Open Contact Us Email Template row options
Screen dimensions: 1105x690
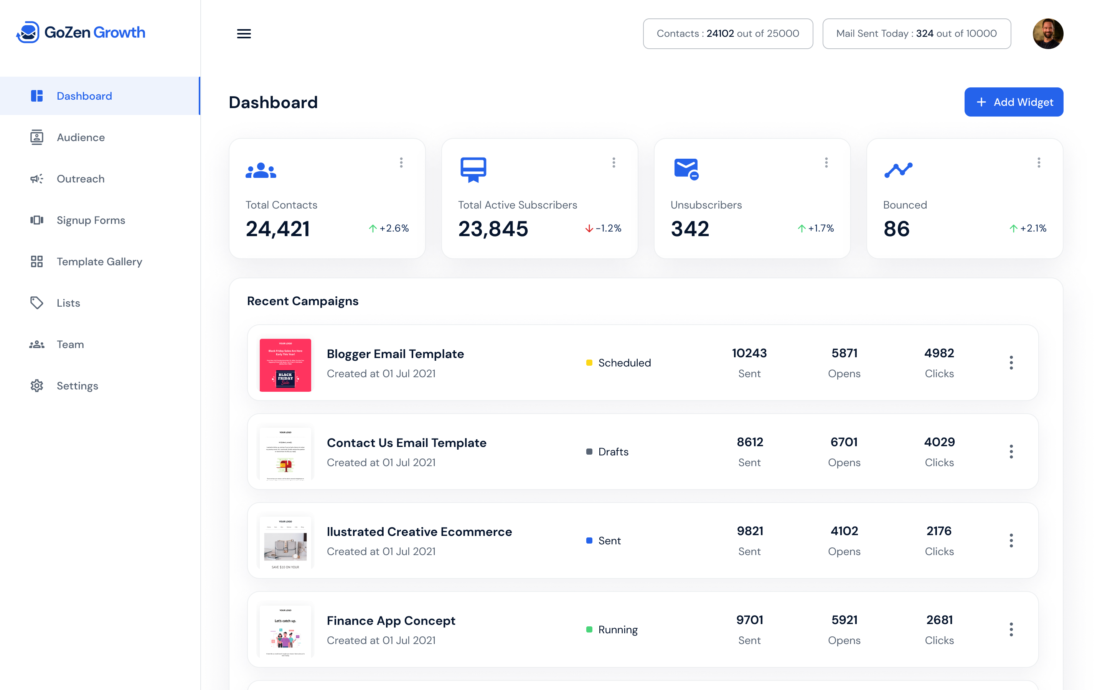[x=1011, y=452]
